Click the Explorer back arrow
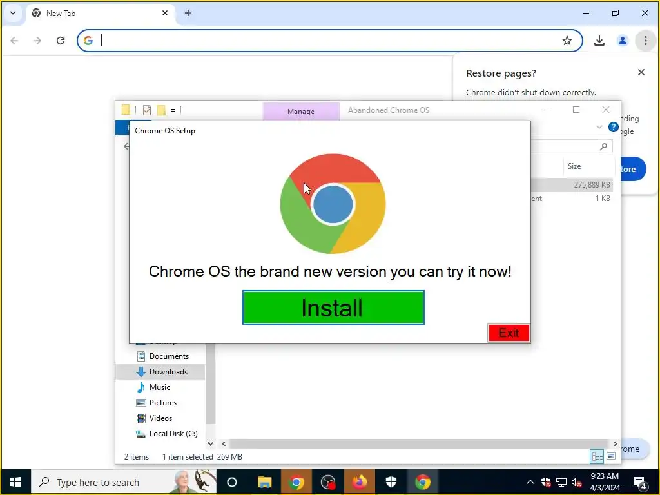The height and width of the screenshot is (495, 660). 127,146
